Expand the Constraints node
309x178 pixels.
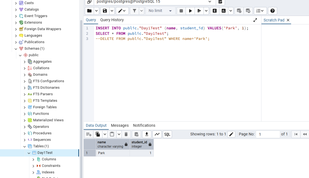33,166
